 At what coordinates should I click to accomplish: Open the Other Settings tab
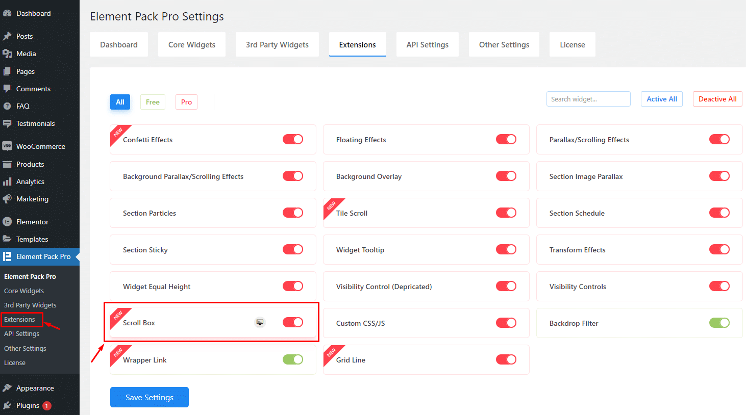pos(504,44)
